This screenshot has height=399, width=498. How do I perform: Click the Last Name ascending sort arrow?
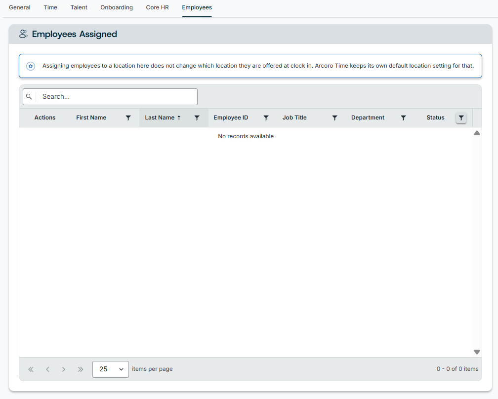click(179, 118)
